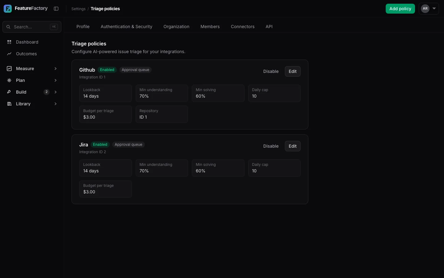The width and height of the screenshot is (444, 278).
Task: Click Github's Min understanding 70% card
Action: (x=162, y=93)
